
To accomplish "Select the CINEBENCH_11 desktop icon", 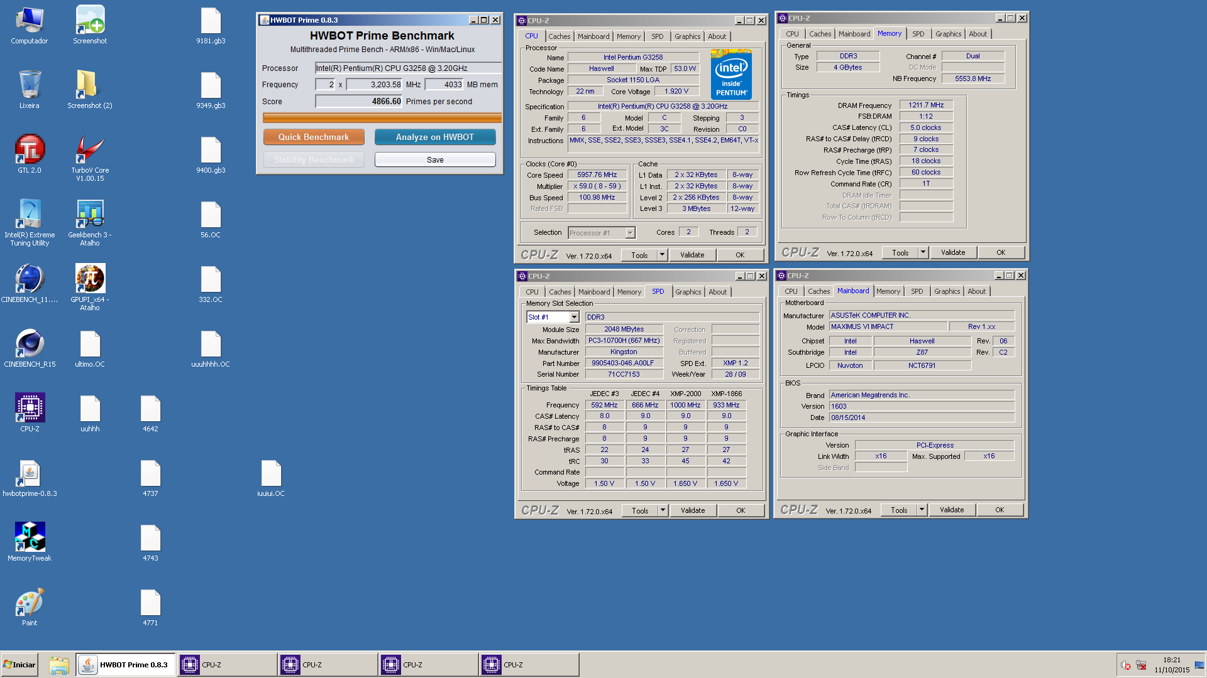I will 30,284.
